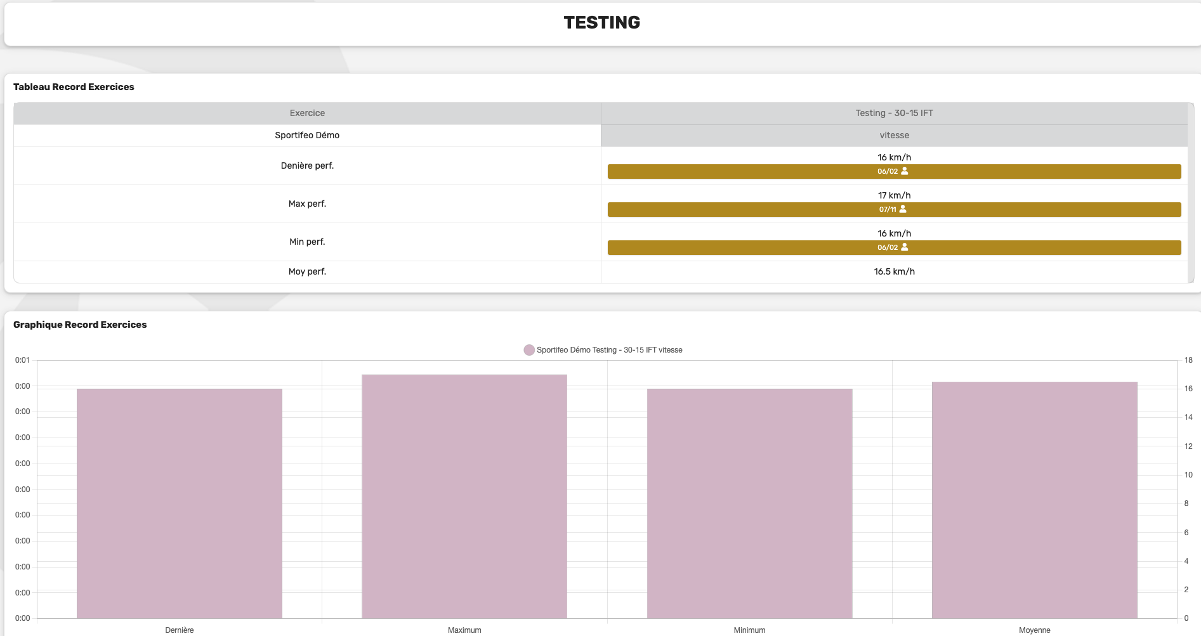
Task: Click the Max perf. gold bar dated 07/11
Action: pyautogui.click(x=894, y=209)
